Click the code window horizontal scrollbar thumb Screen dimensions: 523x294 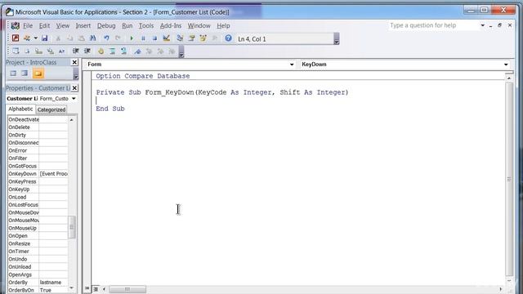pyautogui.click(x=127, y=289)
